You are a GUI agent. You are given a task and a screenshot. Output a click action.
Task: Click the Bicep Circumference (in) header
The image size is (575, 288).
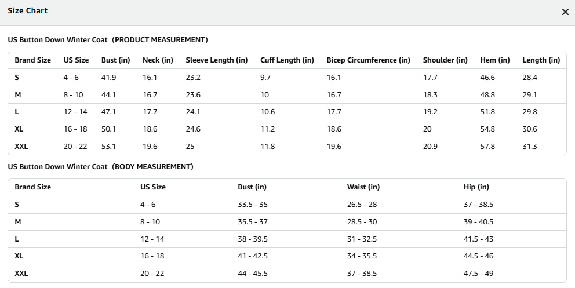pyautogui.click(x=368, y=60)
